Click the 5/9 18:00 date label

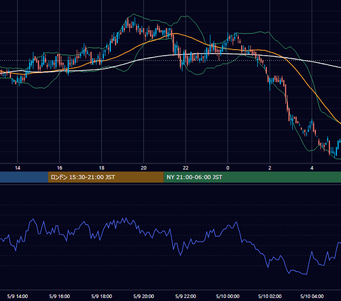pos(102,296)
